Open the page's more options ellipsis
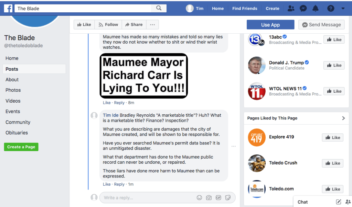352x207 pixels. tap(152, 25)
